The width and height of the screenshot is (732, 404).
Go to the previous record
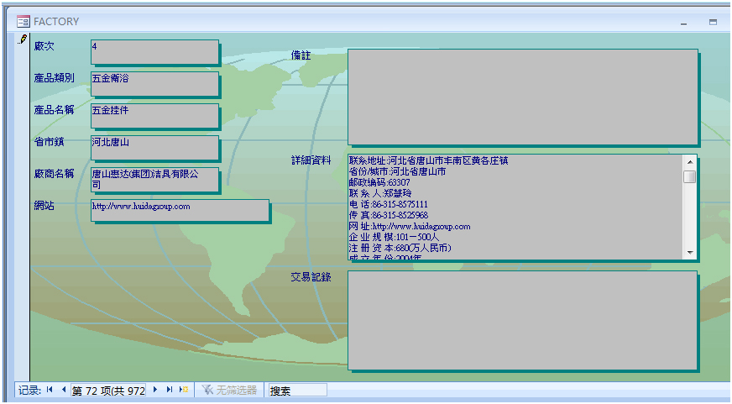click(x=64, y=390)
